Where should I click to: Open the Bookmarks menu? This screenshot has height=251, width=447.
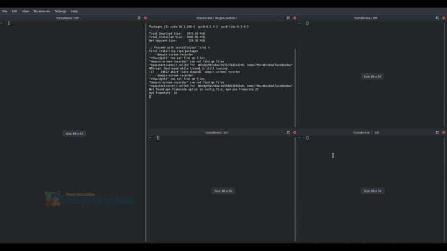pos(41,11)
